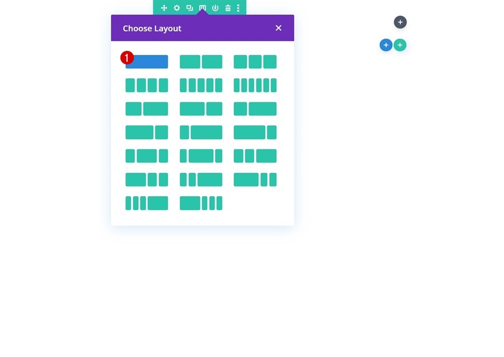Pick the six equal columns layout
The image size is (504, 357).
[255, 85]
